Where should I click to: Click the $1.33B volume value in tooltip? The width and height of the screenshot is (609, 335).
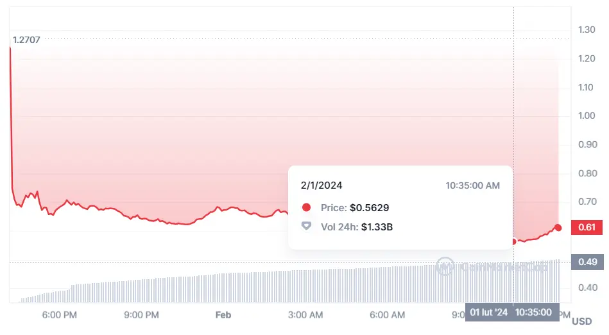tap(377, 226)
